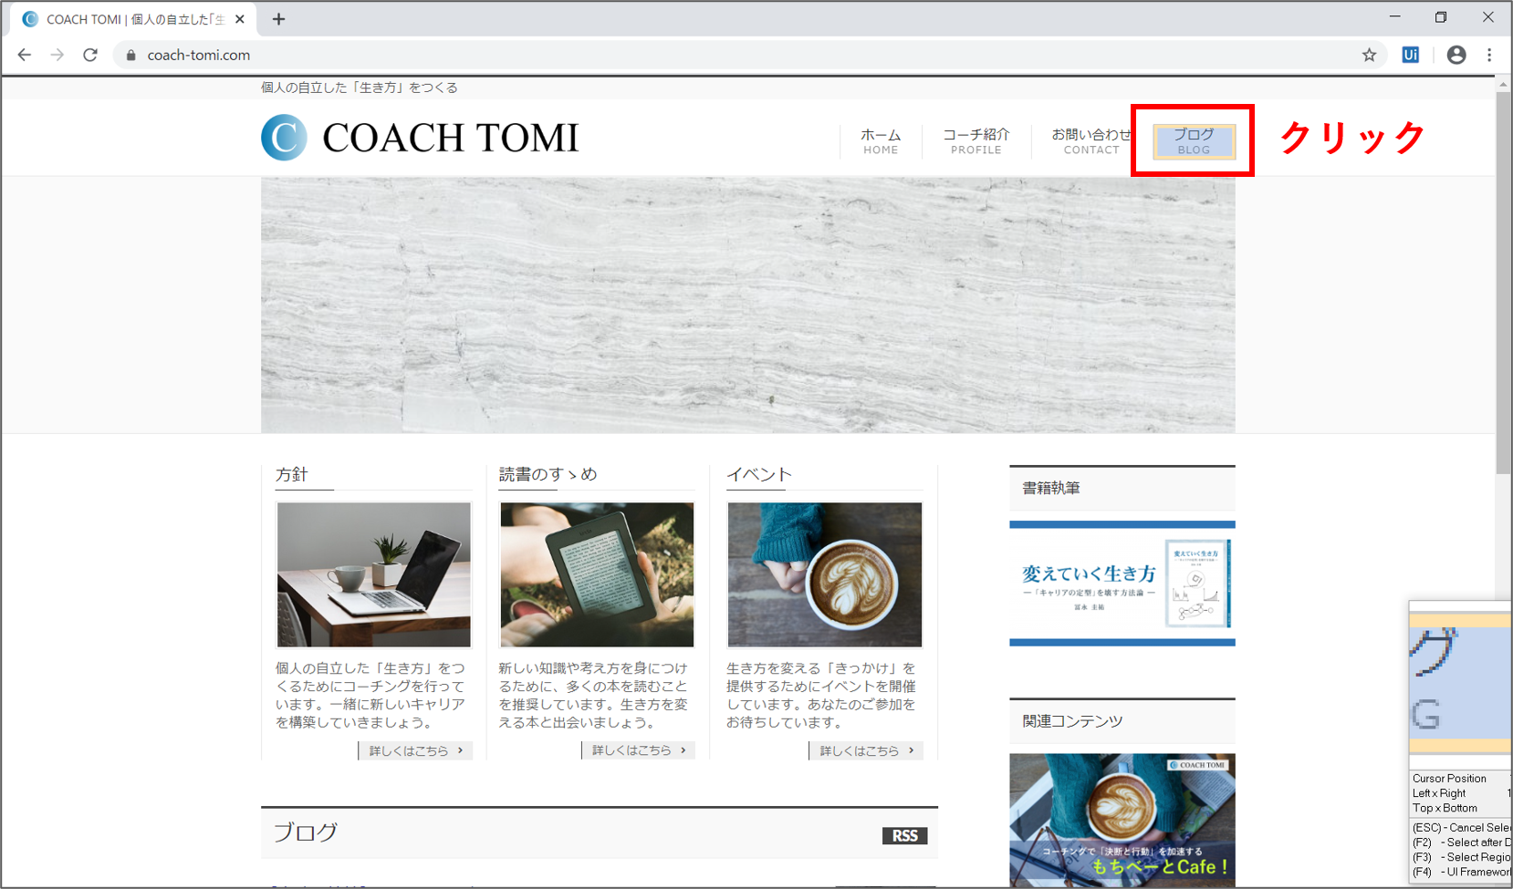The height and width of the screenshot is (889, 1513).
Task: Open the 変えていく生き方 book banner
Action: 1122,584
